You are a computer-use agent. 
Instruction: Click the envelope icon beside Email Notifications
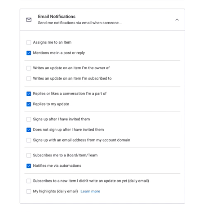click(29, 20)
